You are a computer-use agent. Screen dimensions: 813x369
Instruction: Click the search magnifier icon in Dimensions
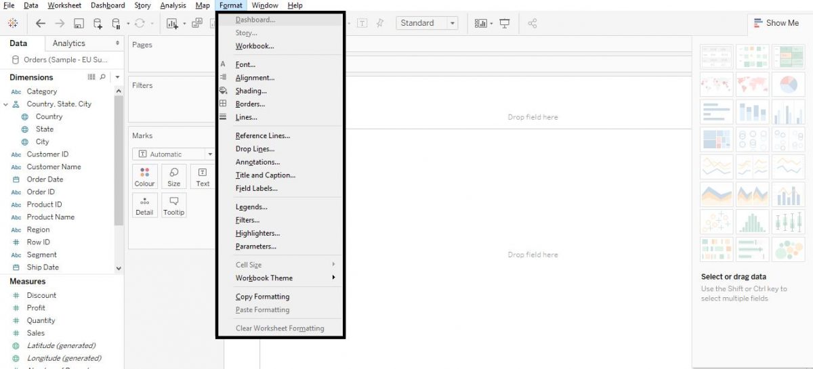coord(103,77)
